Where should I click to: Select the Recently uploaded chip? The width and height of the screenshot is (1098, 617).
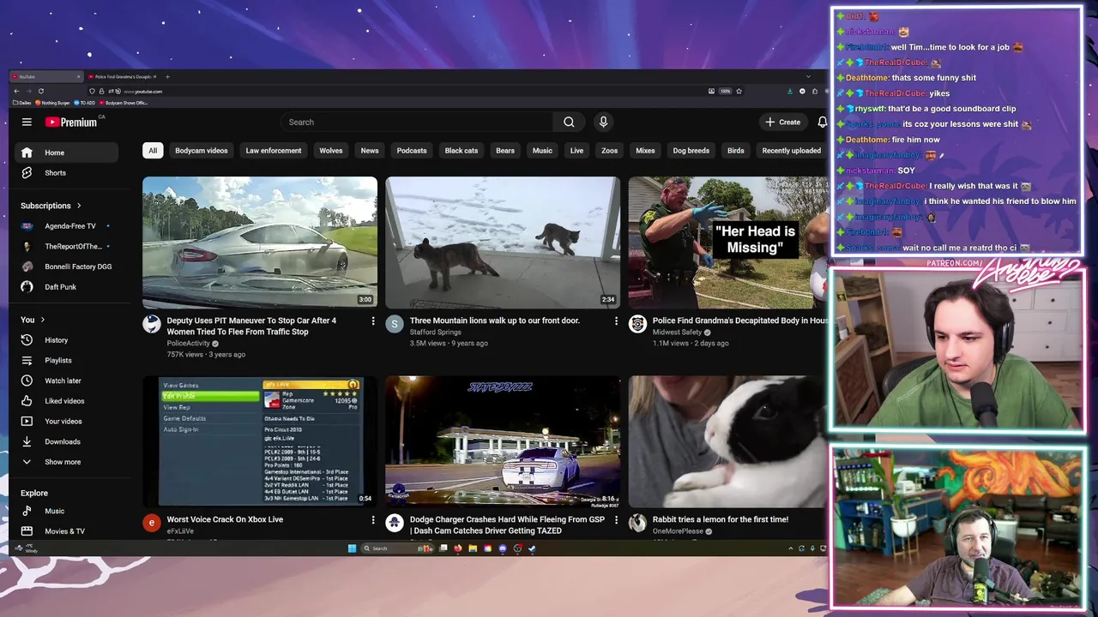click(x=792, y=151)
